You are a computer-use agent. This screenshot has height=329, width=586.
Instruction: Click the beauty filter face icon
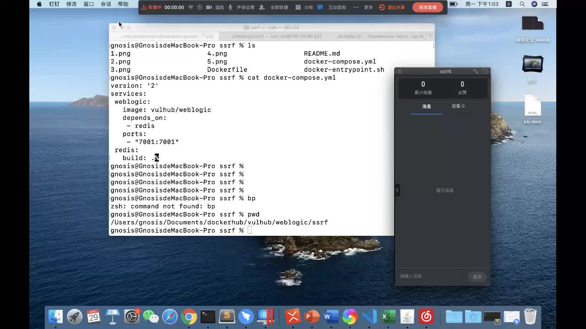[200, 7]
